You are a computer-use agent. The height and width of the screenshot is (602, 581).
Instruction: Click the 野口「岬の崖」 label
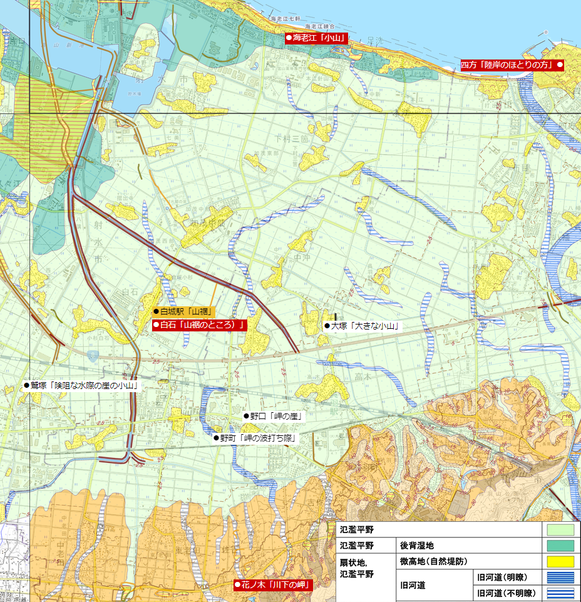pyautogui.click(x=274, y=416)
